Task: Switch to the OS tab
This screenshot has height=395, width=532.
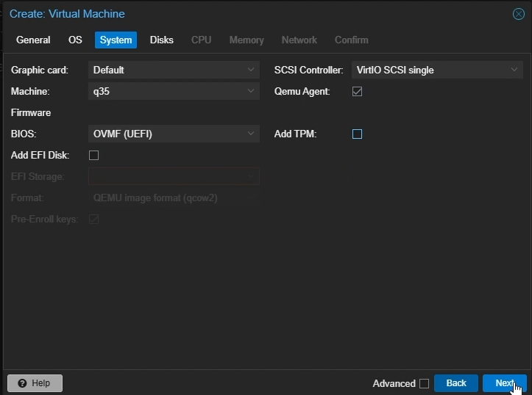Action: pyautogui.click(x=75, y=40)
